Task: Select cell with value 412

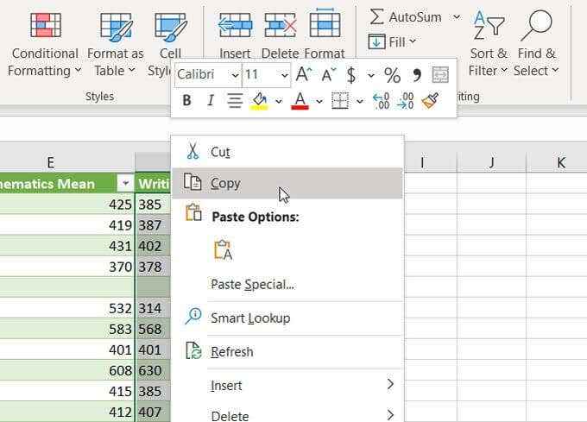Action: click(66, 412)
